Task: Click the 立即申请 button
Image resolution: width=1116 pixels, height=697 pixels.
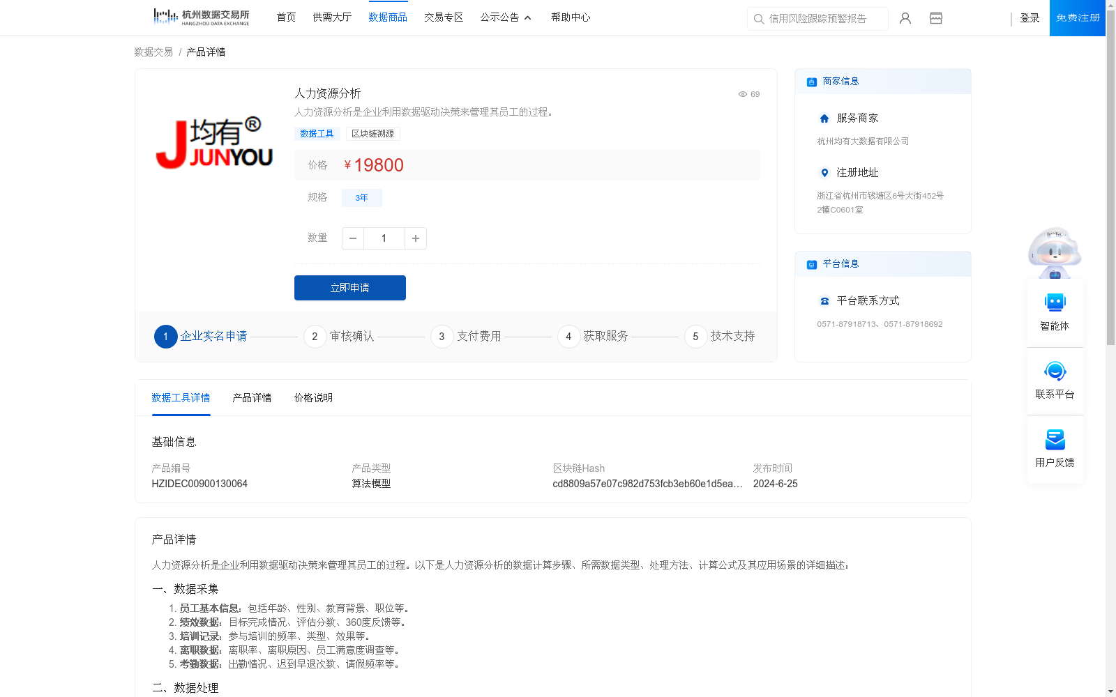Action: tap(350, 288)
